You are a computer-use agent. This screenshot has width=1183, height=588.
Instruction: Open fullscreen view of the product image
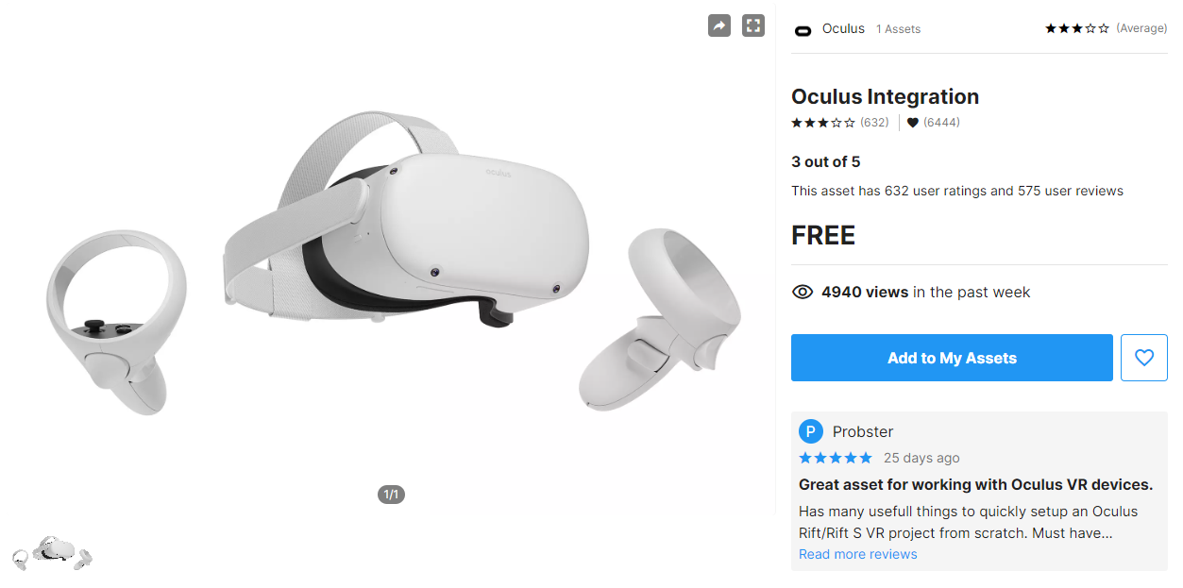[752, 26]
